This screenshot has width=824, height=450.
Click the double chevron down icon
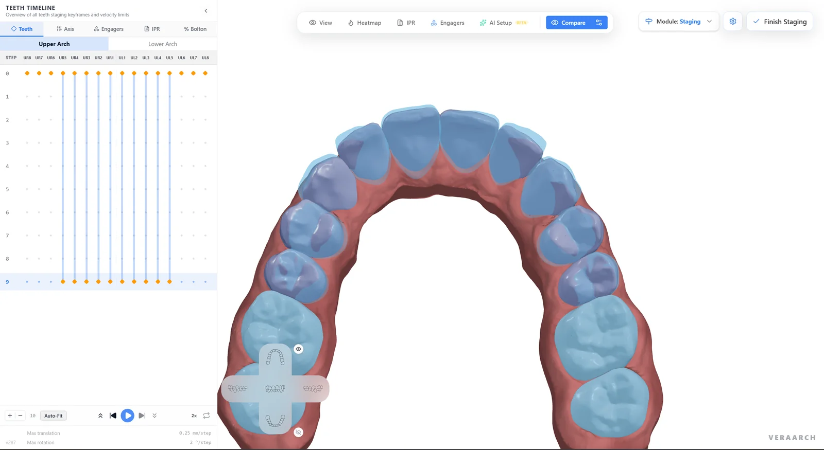point(154,416)
